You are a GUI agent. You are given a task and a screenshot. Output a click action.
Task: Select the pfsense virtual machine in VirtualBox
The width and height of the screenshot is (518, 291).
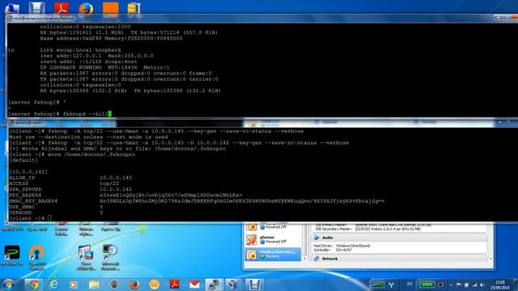tap(273, 239)
